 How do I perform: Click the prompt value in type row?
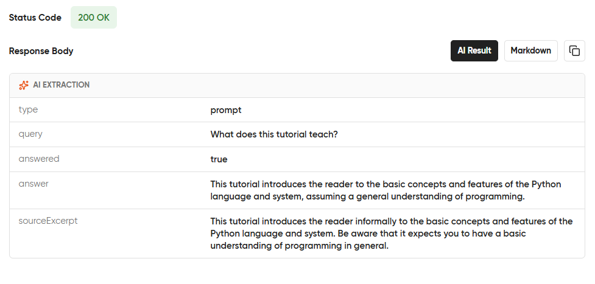click(226, 110)
